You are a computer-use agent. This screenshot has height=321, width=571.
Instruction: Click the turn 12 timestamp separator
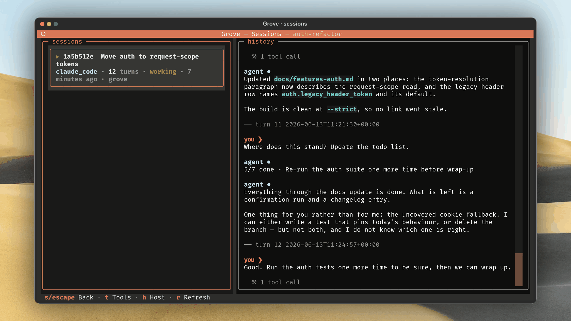click(x=312, y=245)
